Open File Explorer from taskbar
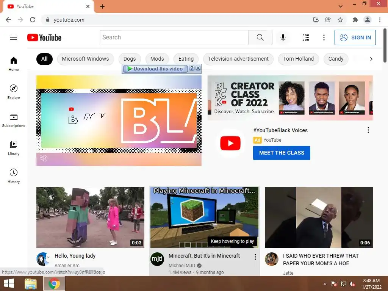388x291 pixels. click(x=31, y=283)
